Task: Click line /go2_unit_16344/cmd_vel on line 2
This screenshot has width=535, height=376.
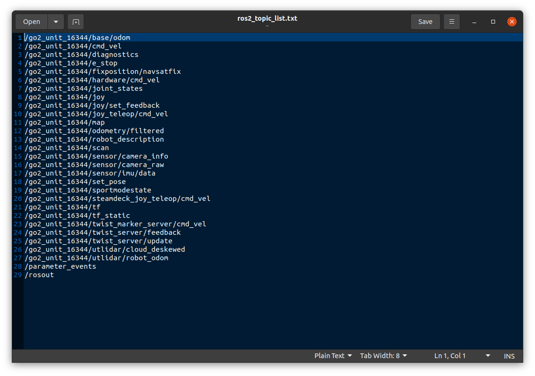Action: pyautogui.click(x=73, y=46)
